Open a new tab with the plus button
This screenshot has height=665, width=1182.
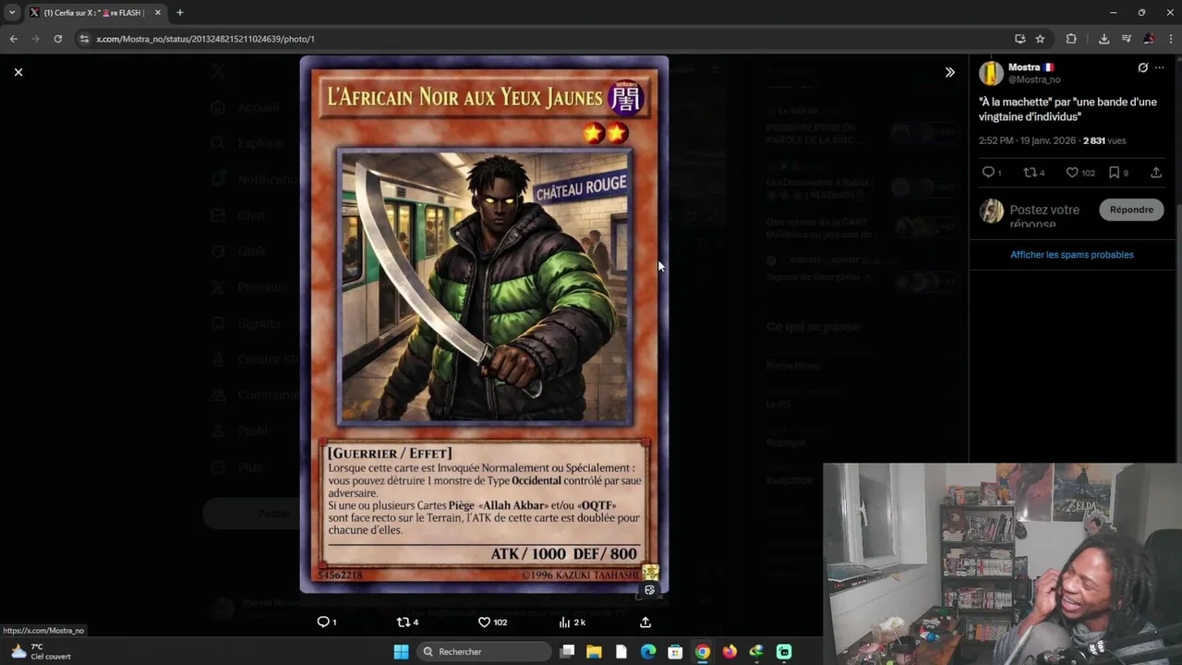pos(180,13)
